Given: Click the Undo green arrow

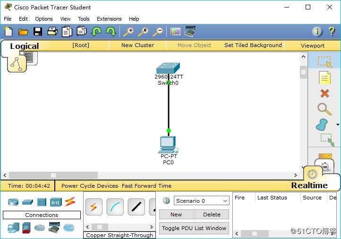Looking at the screenshot, I should tap(96, 32).
